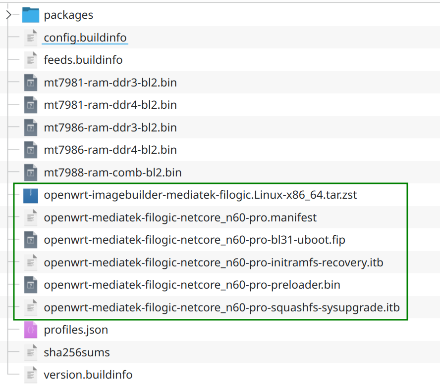
Task: Select feeds.buildinfo file
Action: click(x=83, y=60)
